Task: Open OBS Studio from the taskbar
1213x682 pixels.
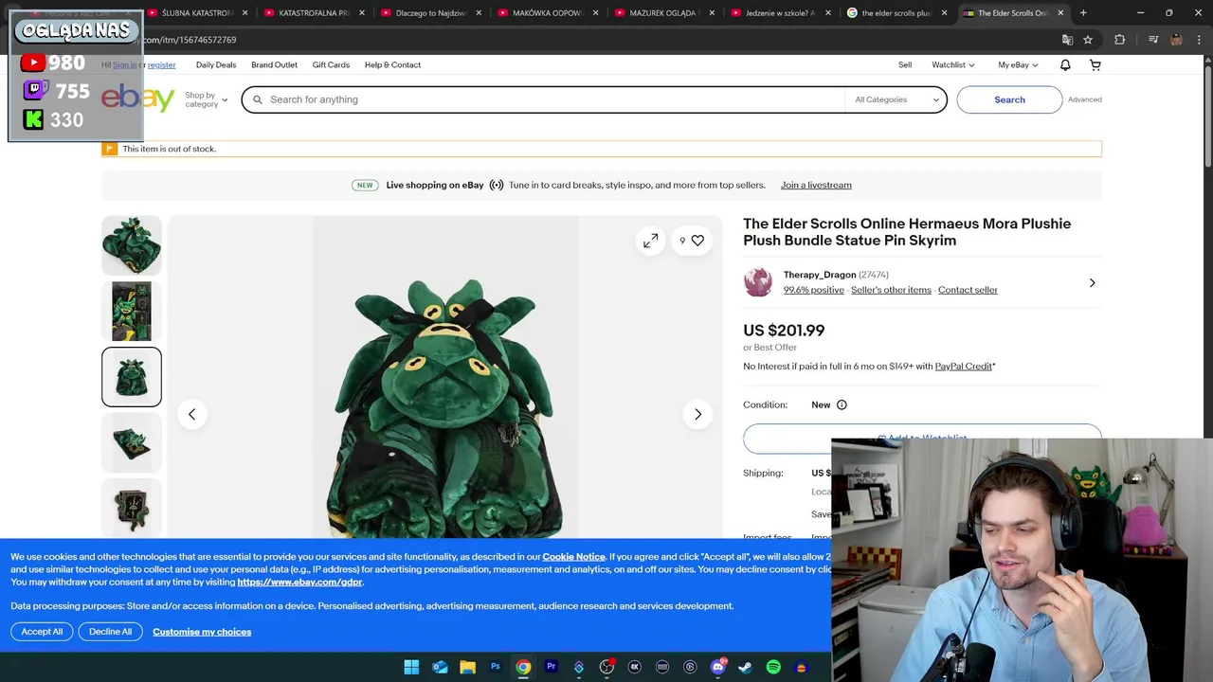Action: (606, 667)
